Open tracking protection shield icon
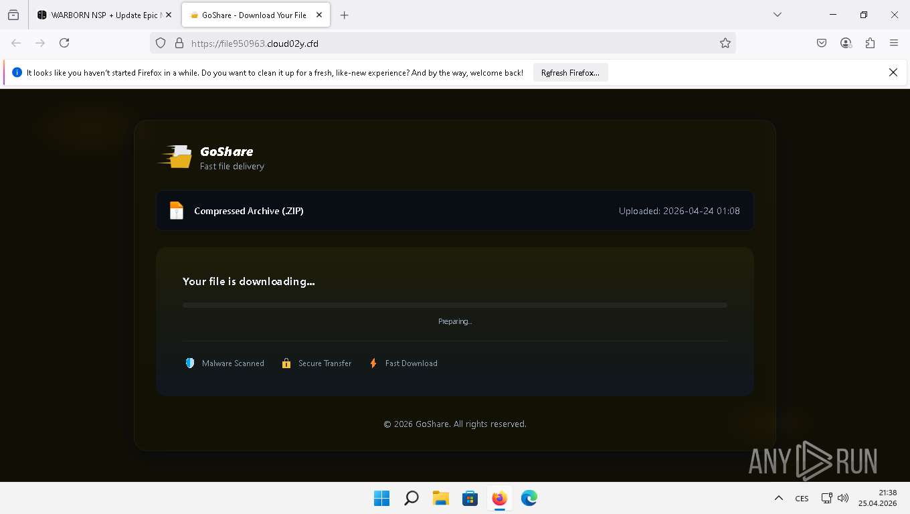Viewport: 910px width, 514px height. pos(161,43)
